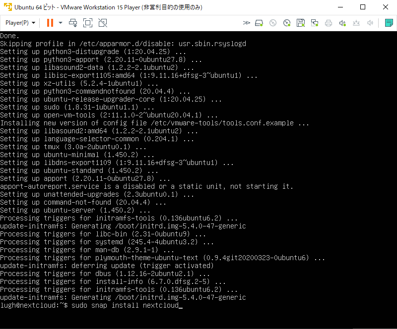Send Ctrl+Alt+Del to the virtual machine
The height and width of the screenshot is (329, 397).
tap(73, 23)
